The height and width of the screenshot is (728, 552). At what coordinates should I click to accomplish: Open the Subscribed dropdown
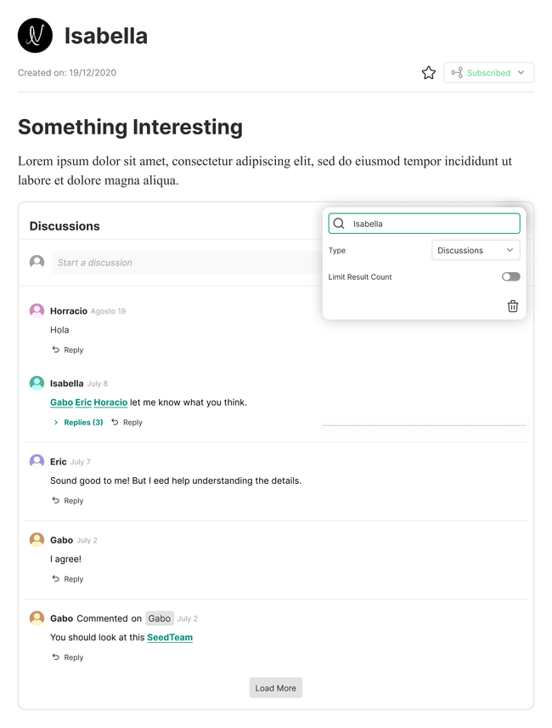[x=488, y=73]
